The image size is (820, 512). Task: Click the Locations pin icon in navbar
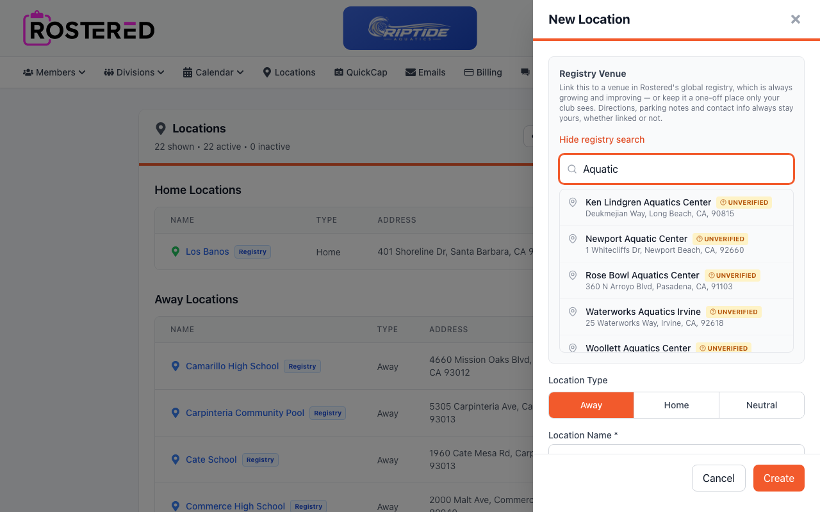267,72
